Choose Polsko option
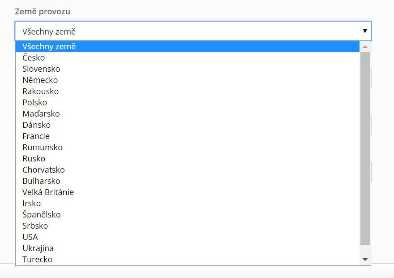This screenshot has width=394, height=278. pos(188,102)
